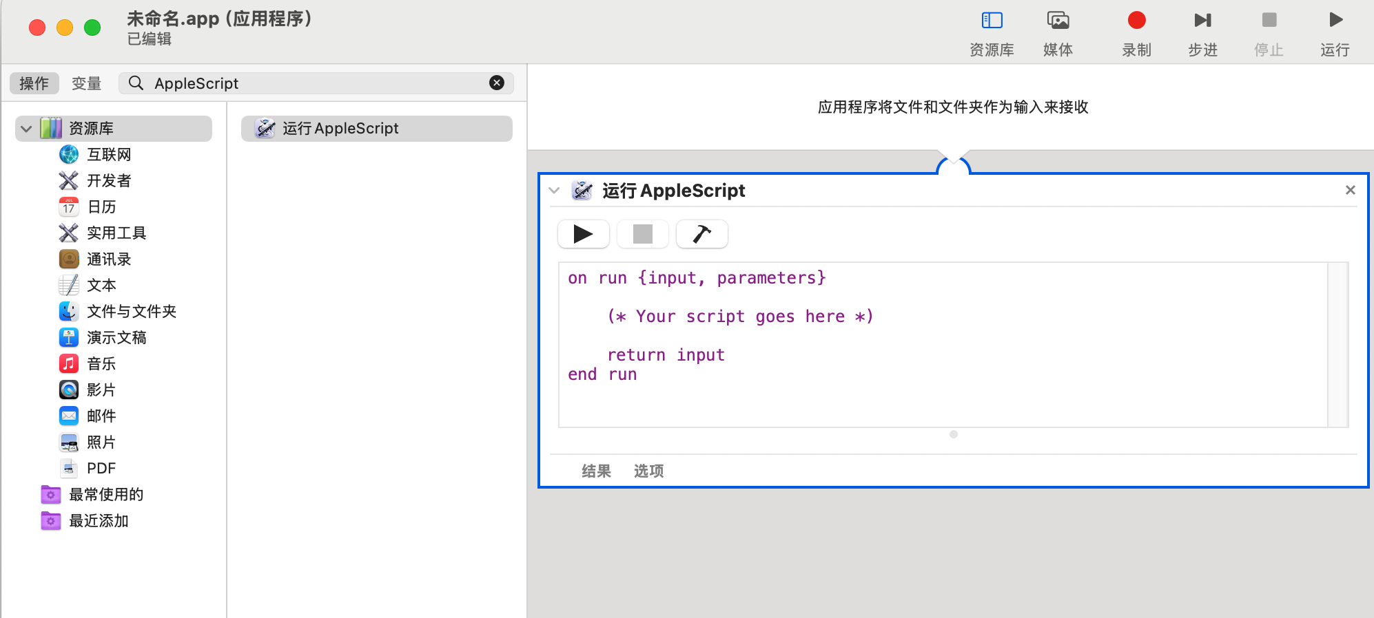Open the 媒体 media browser
Image resolution: width=1374 pixels, height=618 pixels.
(1058, 33)
